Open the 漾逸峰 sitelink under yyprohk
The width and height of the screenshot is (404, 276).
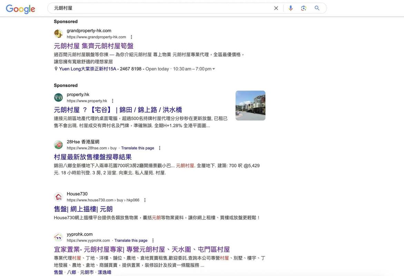point(105,272)
